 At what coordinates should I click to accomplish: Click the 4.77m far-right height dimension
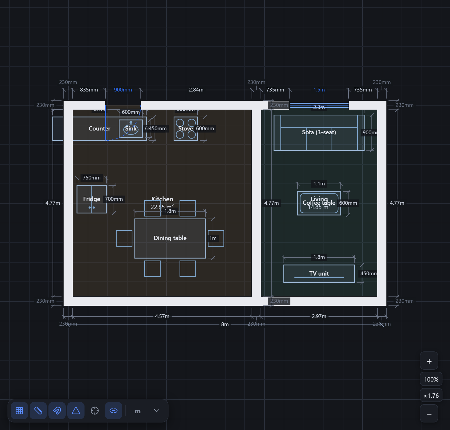pos(397,203)
